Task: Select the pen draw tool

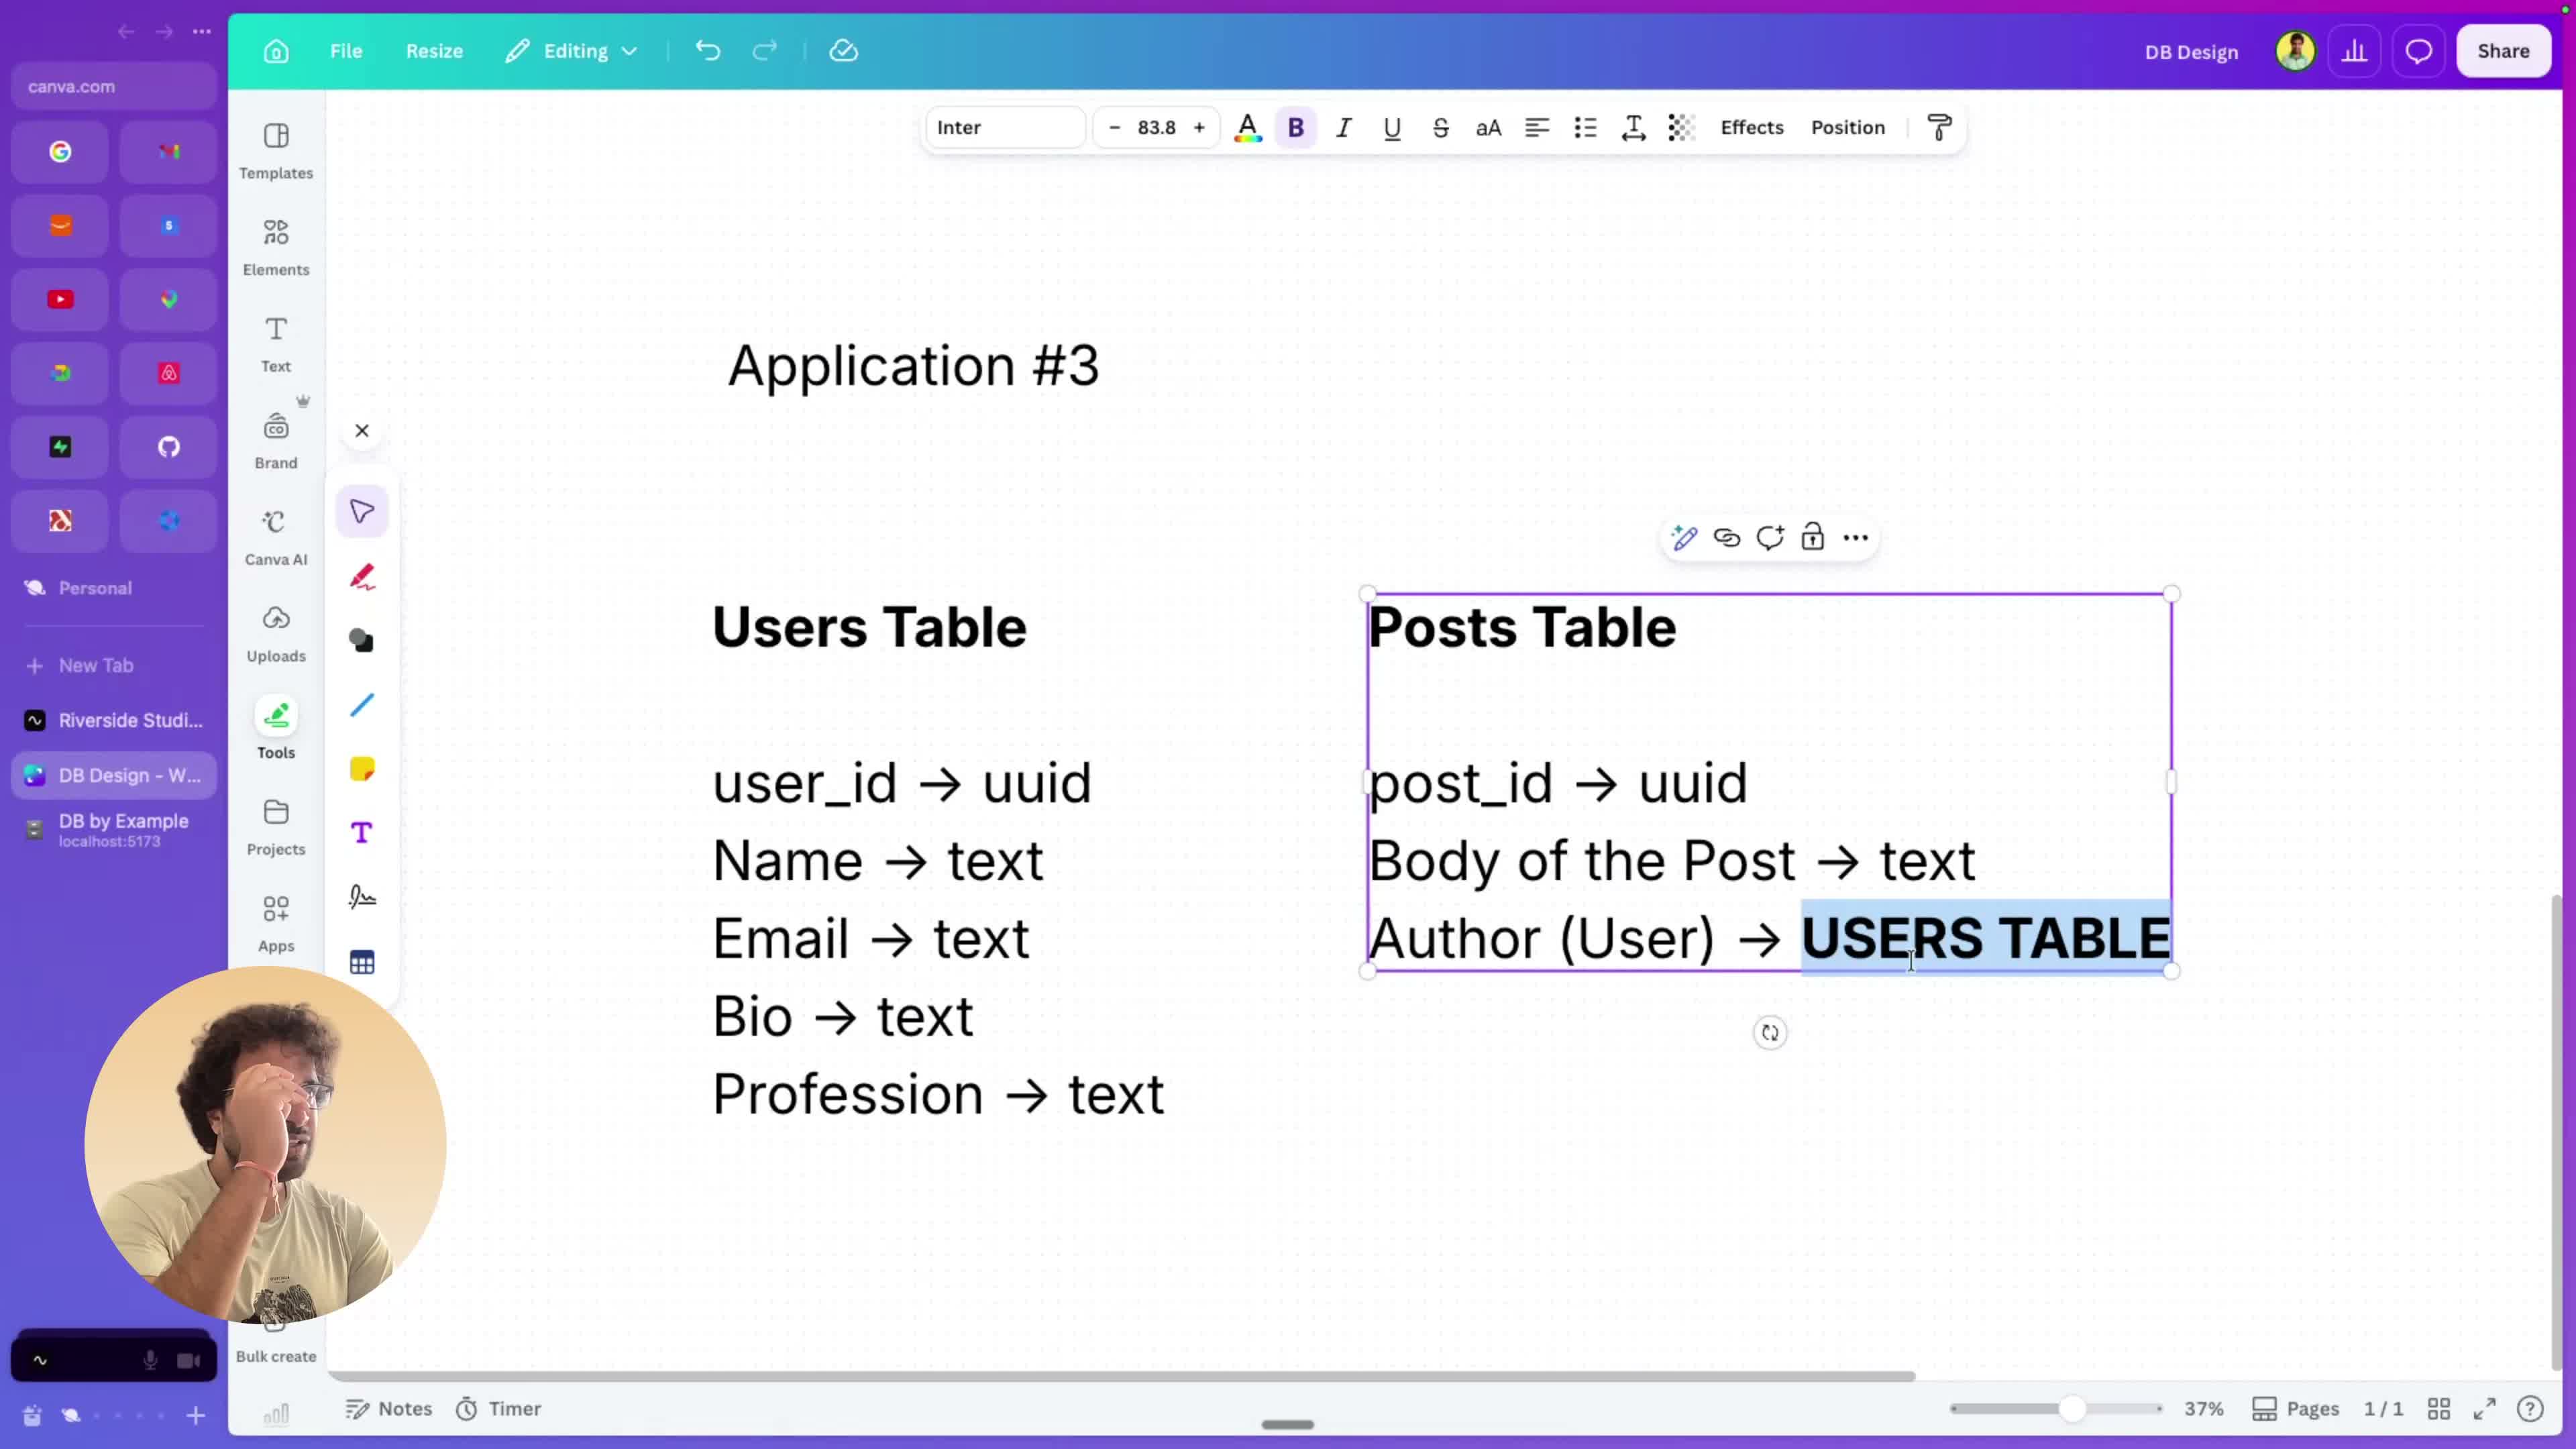Action: click(362, 577)
